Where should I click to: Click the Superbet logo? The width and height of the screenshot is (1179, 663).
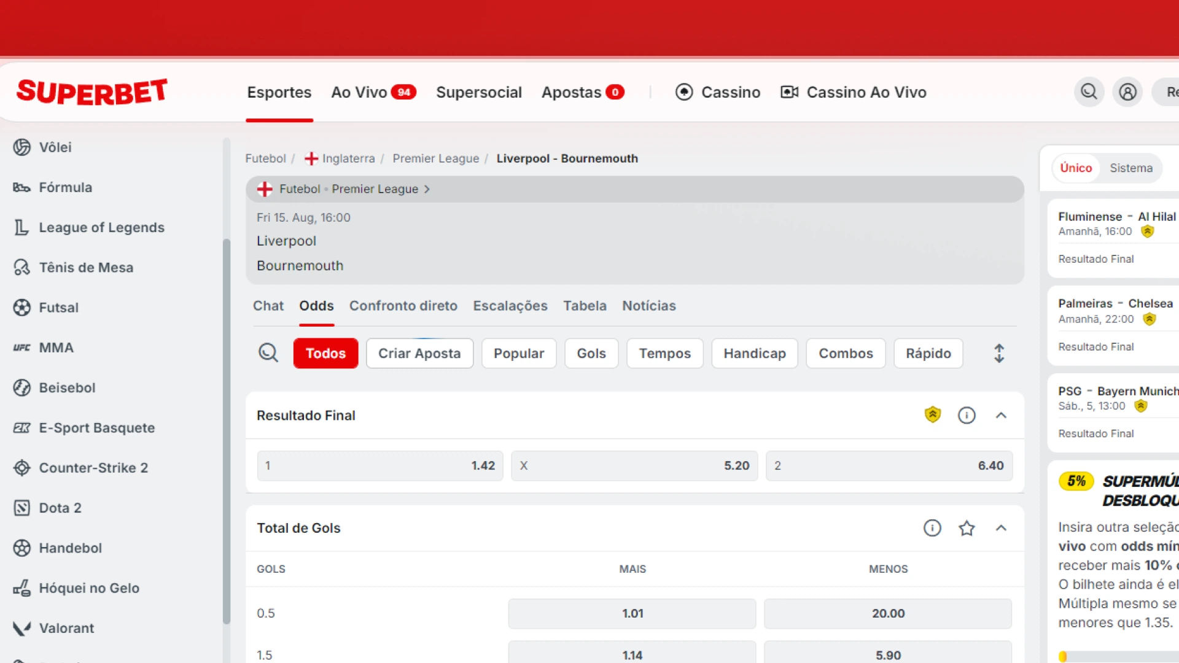pyautogui.click(x=92, y=92)
